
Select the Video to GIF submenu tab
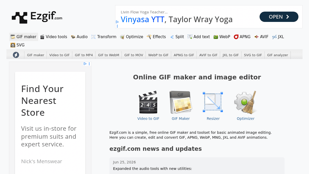pyautogui.click(x=59, y=55)
